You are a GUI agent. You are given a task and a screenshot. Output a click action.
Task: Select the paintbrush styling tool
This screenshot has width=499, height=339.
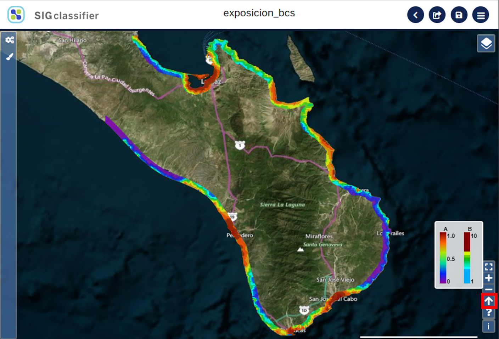tap(10, 57)
